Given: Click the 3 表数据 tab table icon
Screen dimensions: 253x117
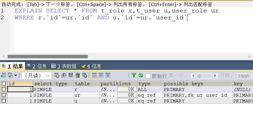Looking at the screenshot, I should tap(54, 66).
